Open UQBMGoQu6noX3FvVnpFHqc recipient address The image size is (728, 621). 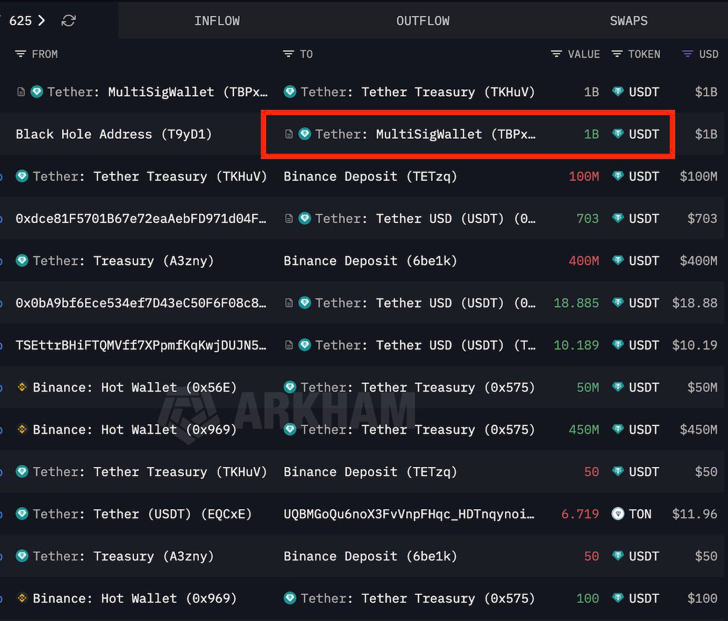(x=408, y=514)
